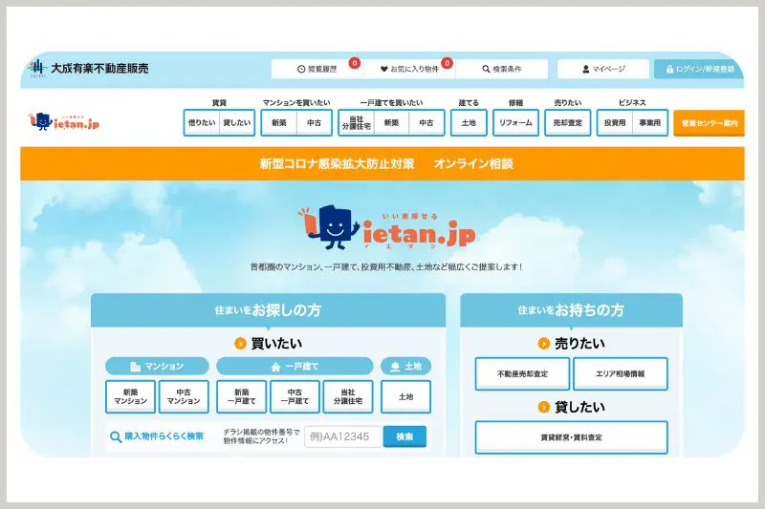Select 新築 under マンションを買いたい menu
The height and width of the screenshot is (509, 765).
pyautogui.click(x=279, y=123)
